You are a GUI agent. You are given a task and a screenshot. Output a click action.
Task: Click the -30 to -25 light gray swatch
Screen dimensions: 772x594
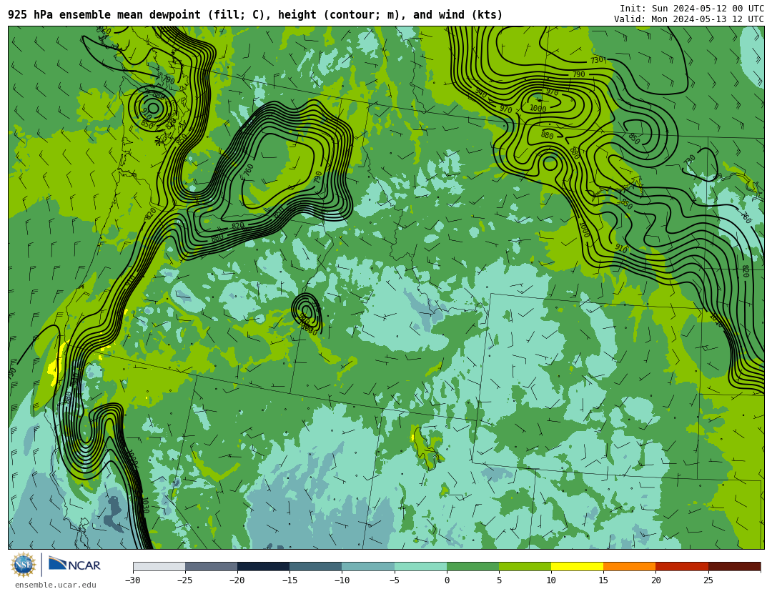coord(159,566)
